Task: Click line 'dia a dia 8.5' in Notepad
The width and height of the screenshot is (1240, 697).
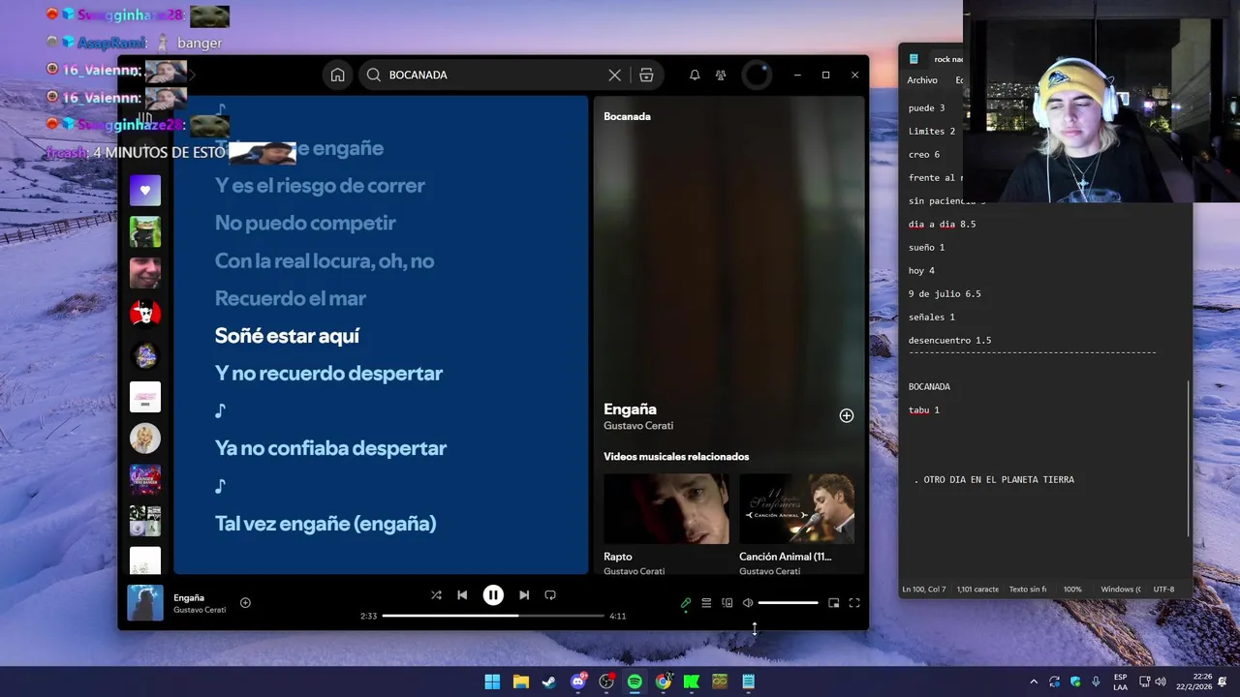Action: 942,225
